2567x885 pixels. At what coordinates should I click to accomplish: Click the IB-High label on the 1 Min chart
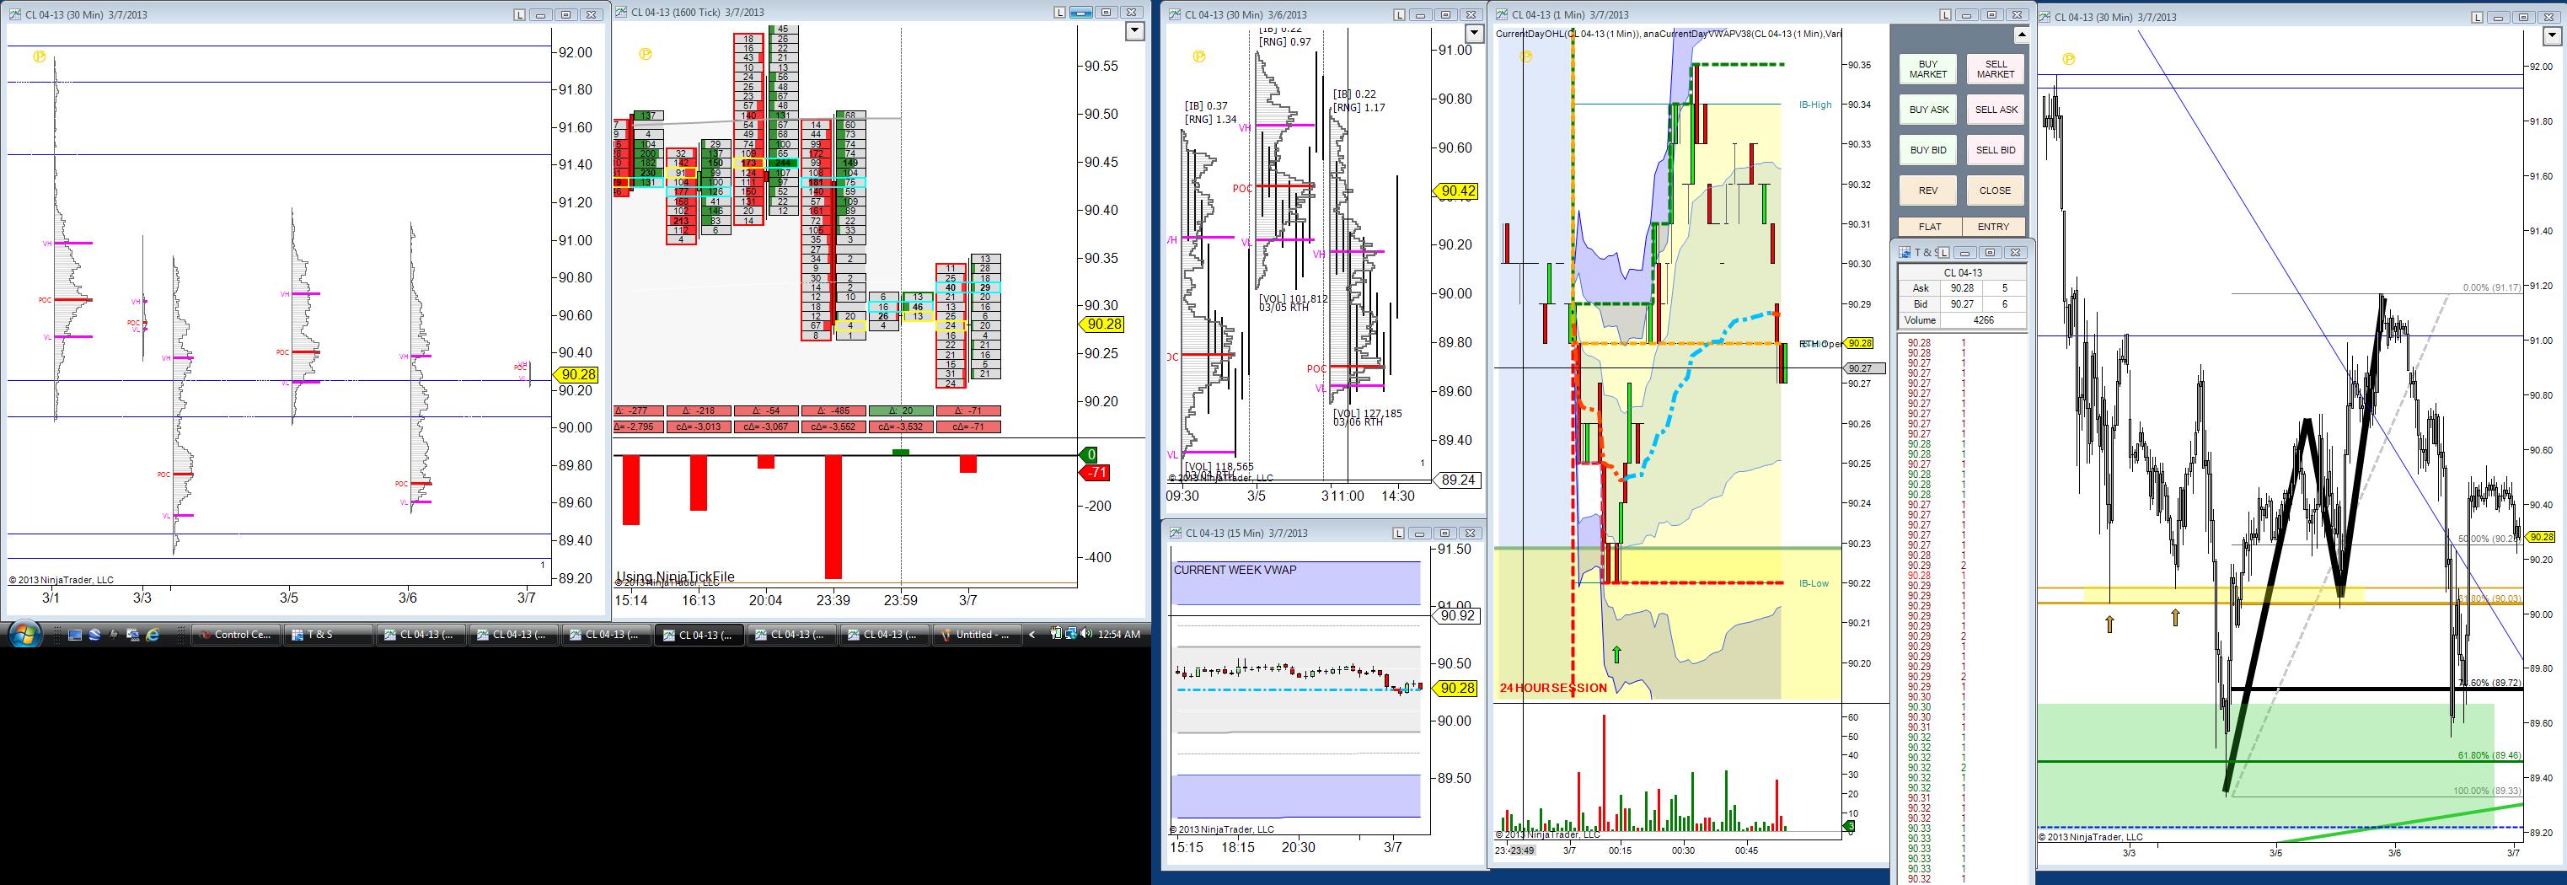pos(1814,105)
